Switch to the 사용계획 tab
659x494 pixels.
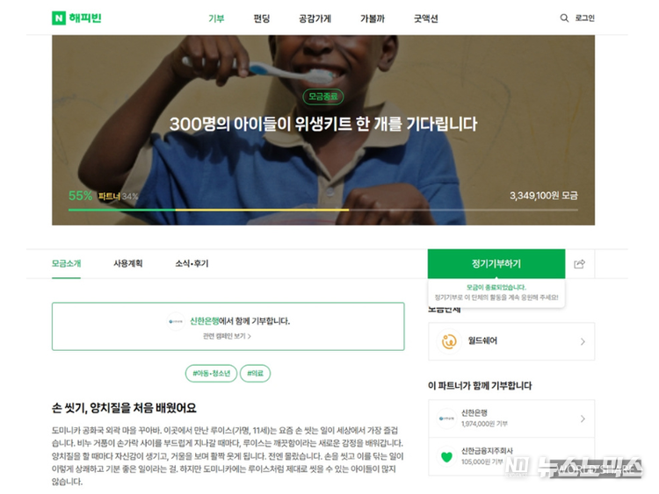pyautogui.click(x=127, y=263)
